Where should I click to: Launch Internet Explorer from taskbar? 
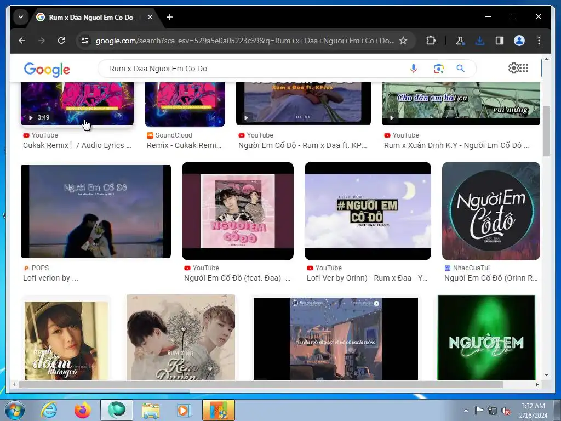click(48, 410)
